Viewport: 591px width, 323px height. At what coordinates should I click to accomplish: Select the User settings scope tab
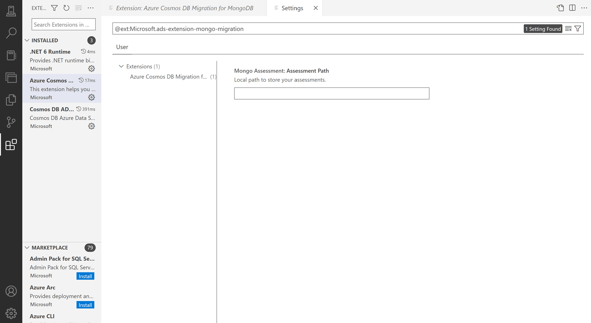point(122,47)
